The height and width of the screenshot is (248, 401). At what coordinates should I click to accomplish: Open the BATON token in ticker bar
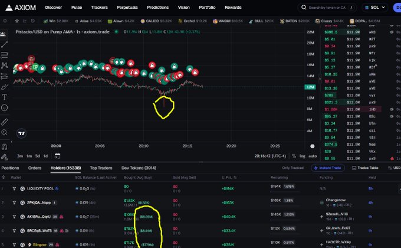click(295, 21)
